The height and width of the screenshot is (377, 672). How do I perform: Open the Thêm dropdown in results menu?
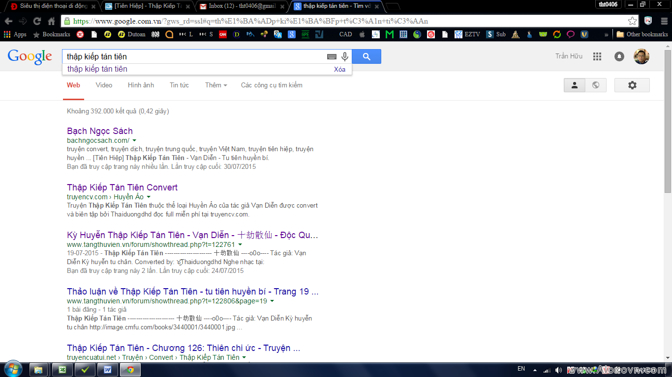(x=215, y=85)
